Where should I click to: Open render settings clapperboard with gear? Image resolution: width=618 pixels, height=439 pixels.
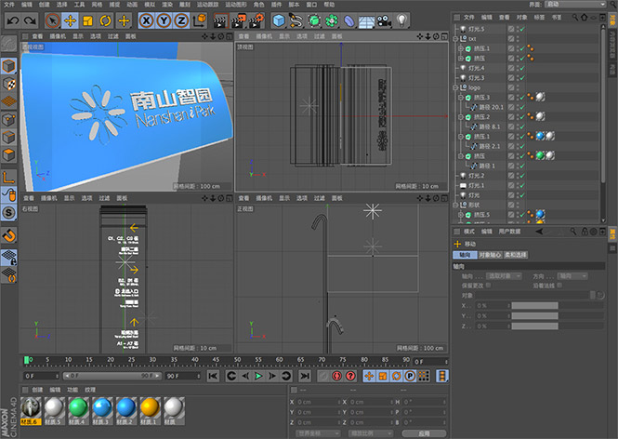click(257, 20)
